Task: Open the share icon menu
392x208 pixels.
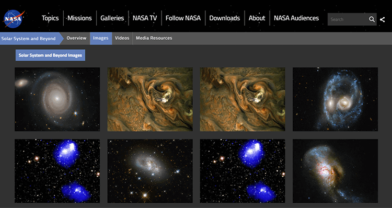Action: [x=382, y=19]
